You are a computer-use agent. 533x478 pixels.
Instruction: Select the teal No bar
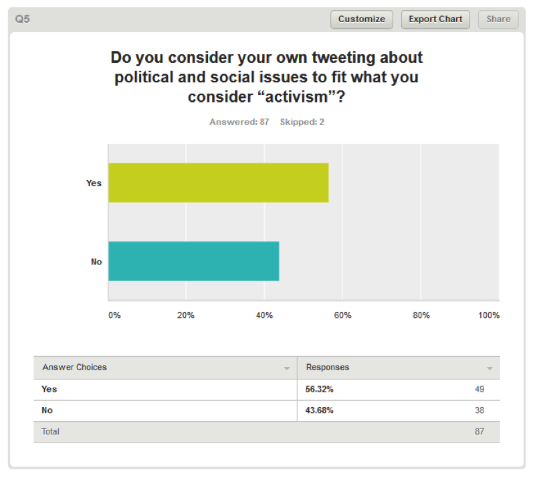(194, 261)
